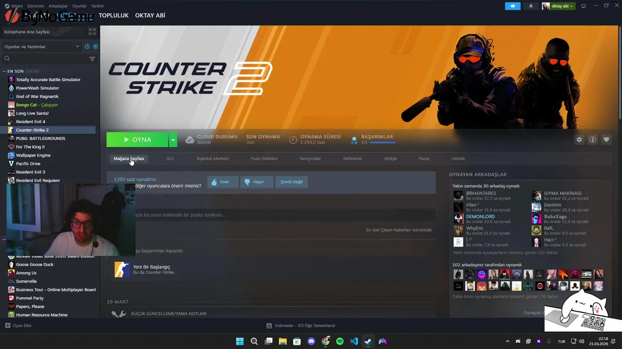The width and height of the screenshot is (622, 349).
Task: Click the Yeni Bir Başlangıç achievement icon
Action: [122, 270]
